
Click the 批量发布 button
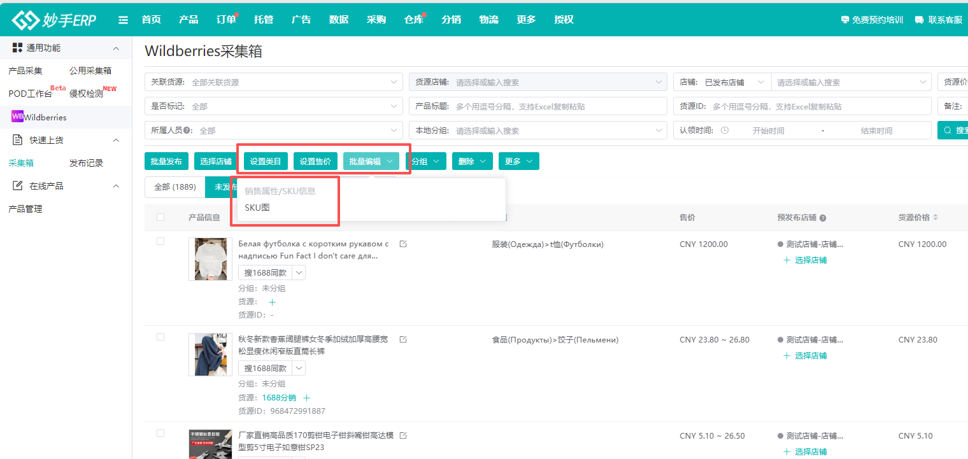coord(166,162)
